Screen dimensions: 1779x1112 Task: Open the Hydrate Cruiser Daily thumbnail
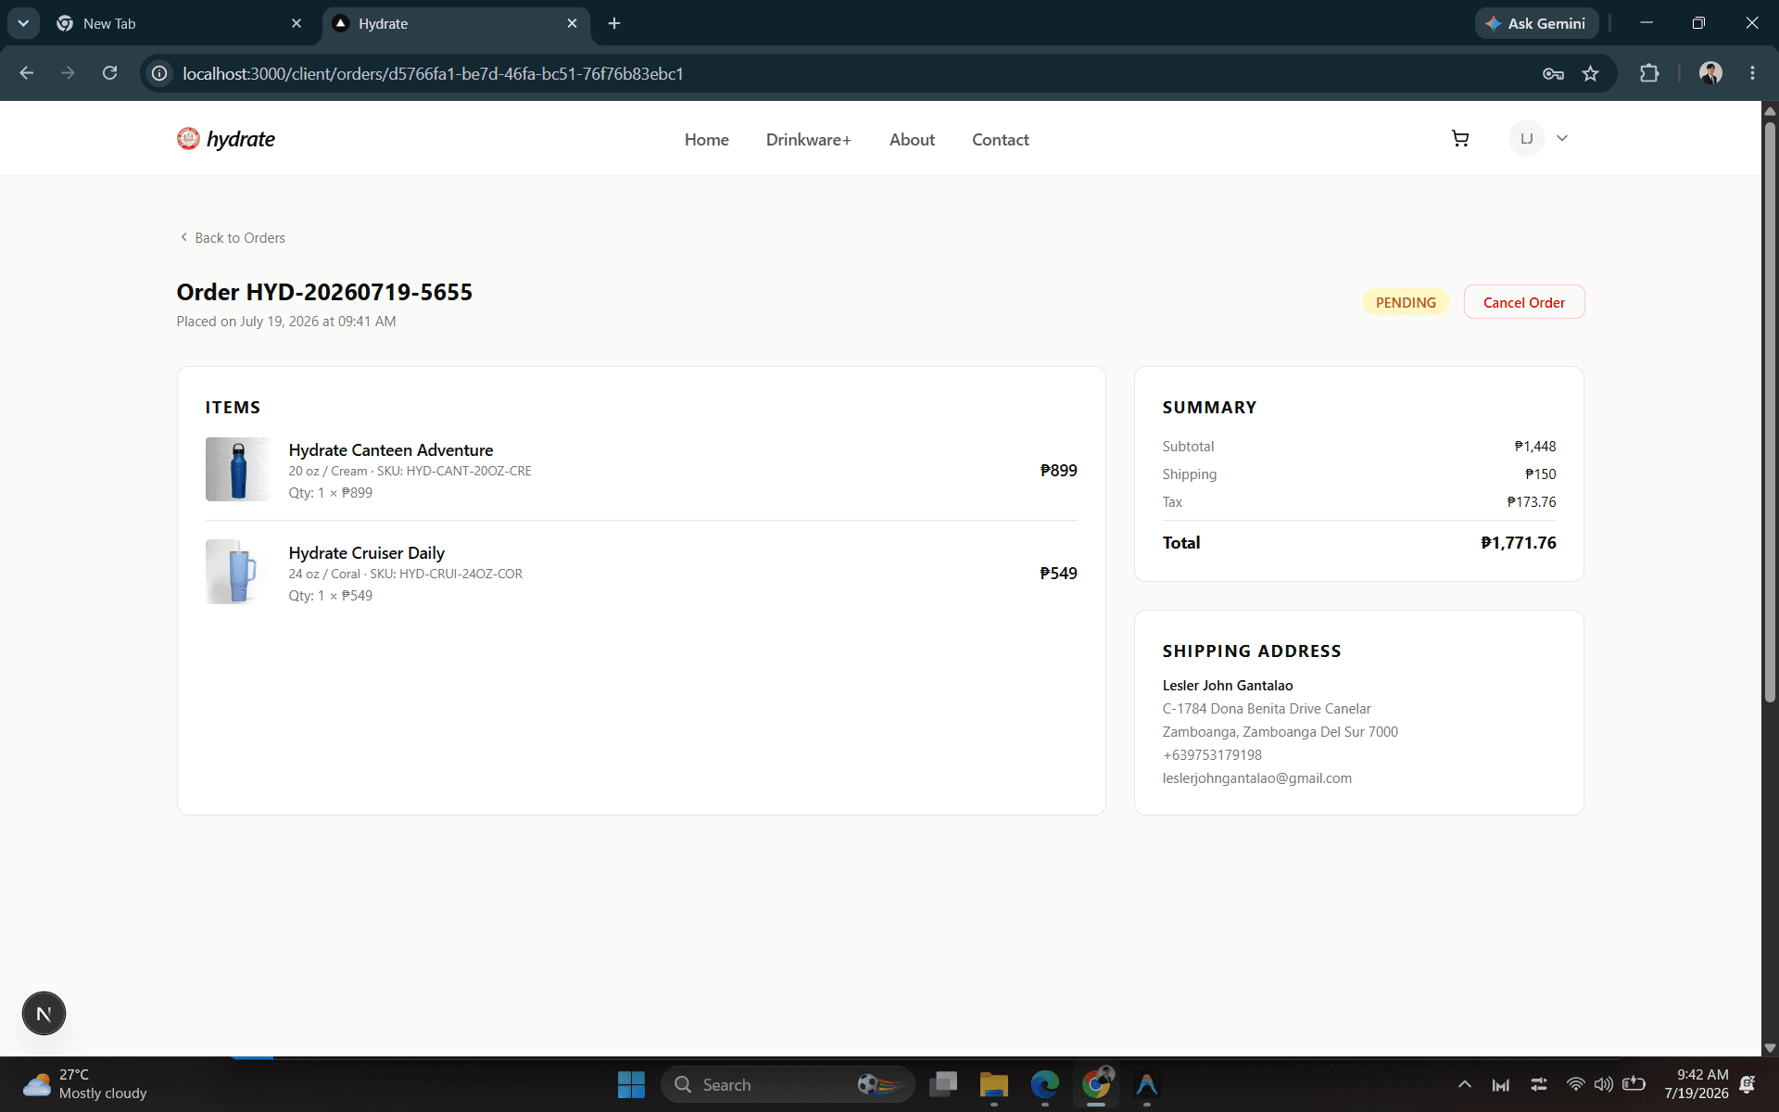pyautogui.click(x=237, y=572)
